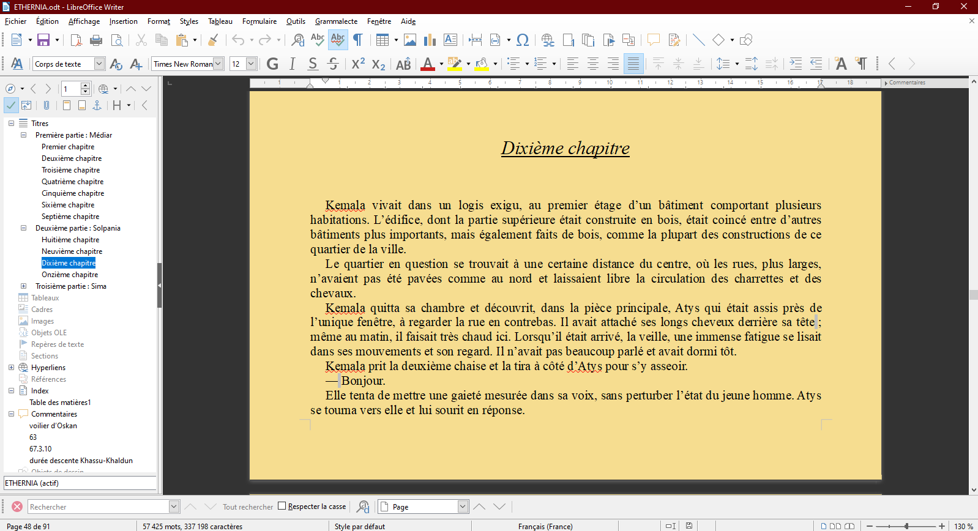Image resolution: width=978 pixels, height=531 pixels.
Task: Click the Insert Image icon
Action: [x=410, y=40]
